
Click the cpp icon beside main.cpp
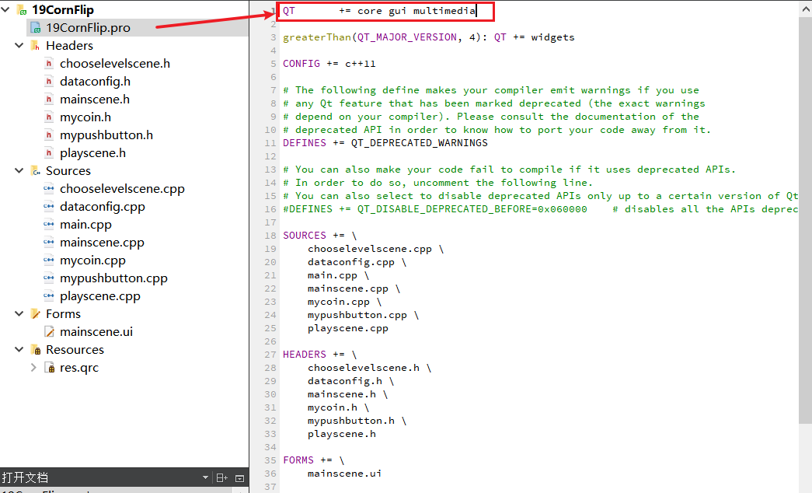point(49,225)
